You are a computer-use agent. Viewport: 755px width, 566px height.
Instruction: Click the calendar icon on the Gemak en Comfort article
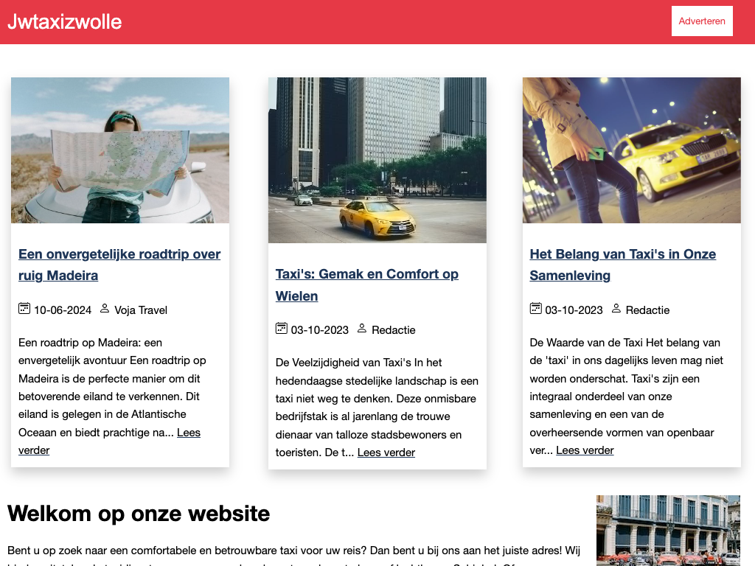coord(281,329)
